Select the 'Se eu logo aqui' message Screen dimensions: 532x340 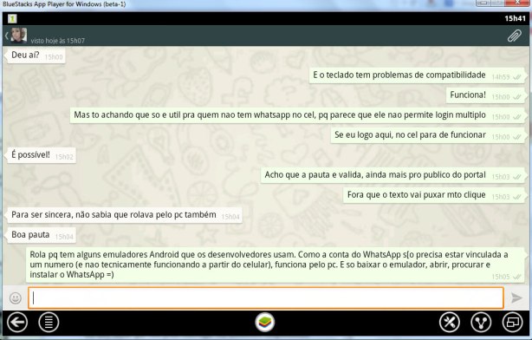[x=428, y=135]
